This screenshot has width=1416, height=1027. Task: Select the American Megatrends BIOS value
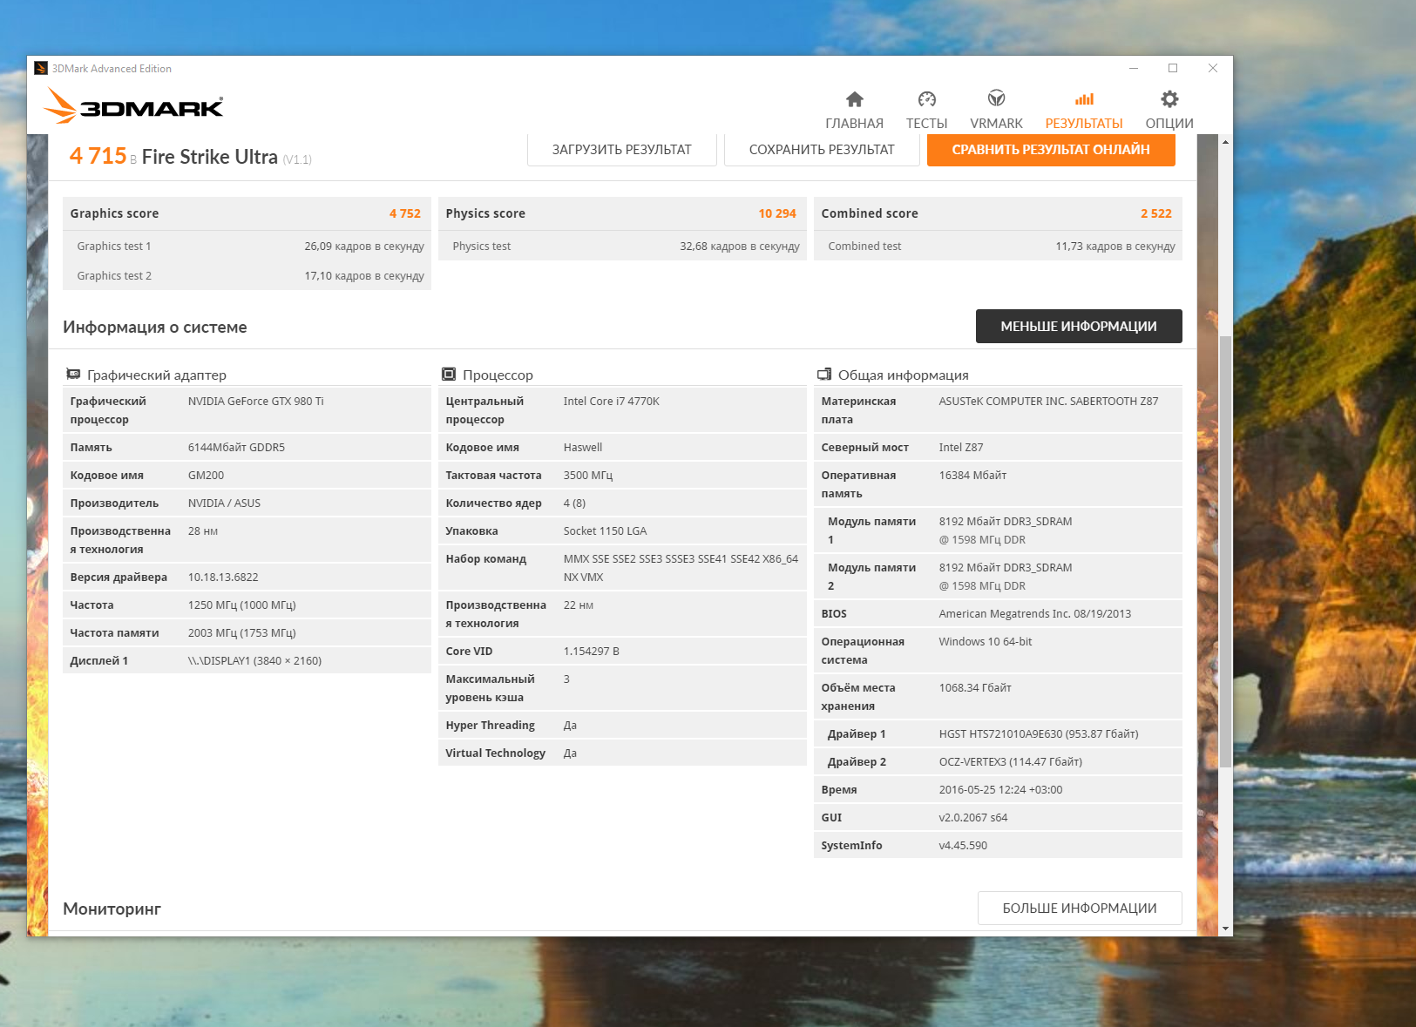tap(1035, 614)
